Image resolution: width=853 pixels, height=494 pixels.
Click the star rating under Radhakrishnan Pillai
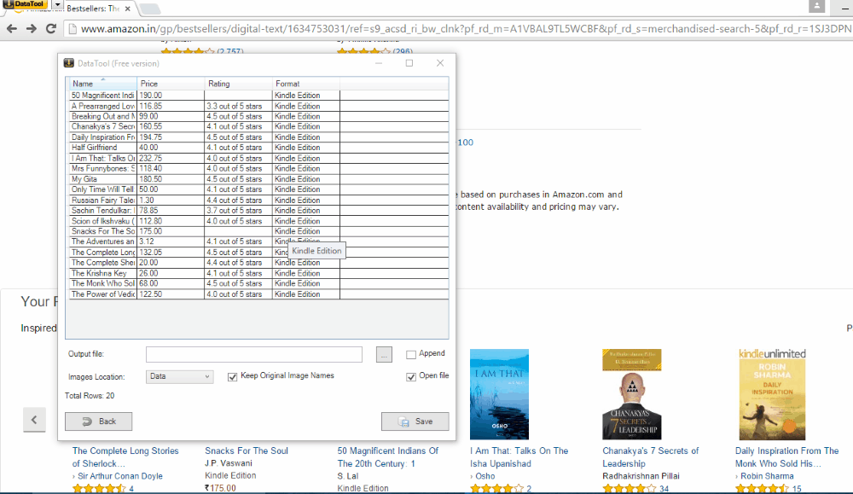[629, 489]
